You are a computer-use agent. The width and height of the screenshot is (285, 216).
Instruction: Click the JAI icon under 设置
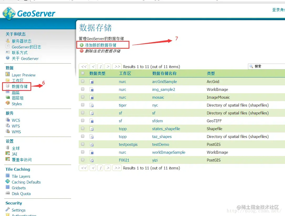8,154
